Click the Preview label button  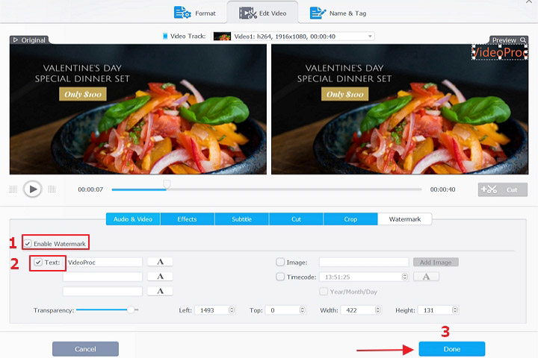click(509, 40)
